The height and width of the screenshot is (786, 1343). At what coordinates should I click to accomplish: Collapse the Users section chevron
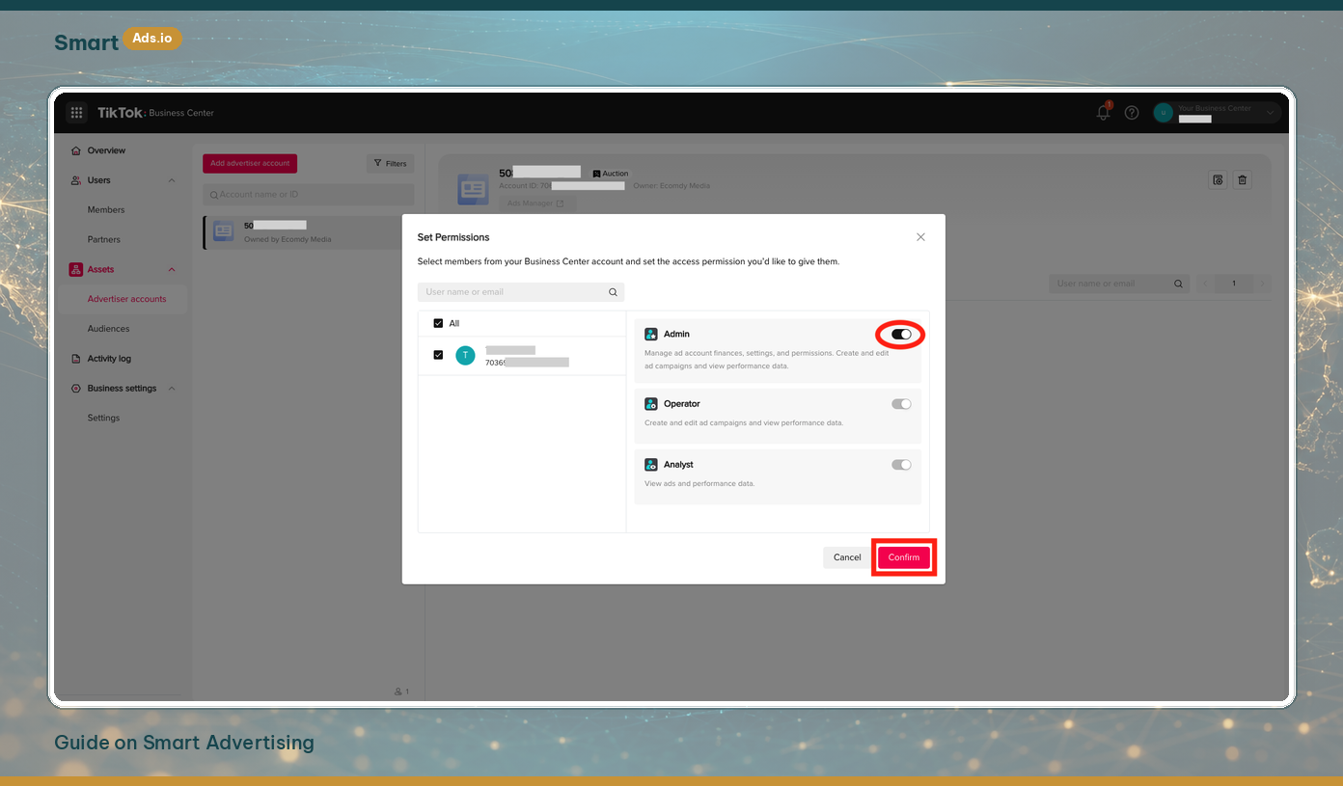[172, 180]
